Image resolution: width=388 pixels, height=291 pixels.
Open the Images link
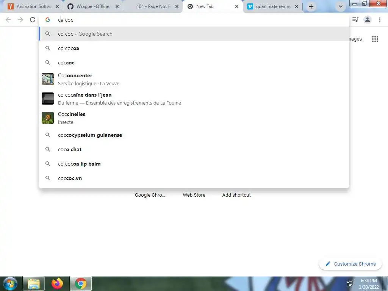(x=355, y=39)
